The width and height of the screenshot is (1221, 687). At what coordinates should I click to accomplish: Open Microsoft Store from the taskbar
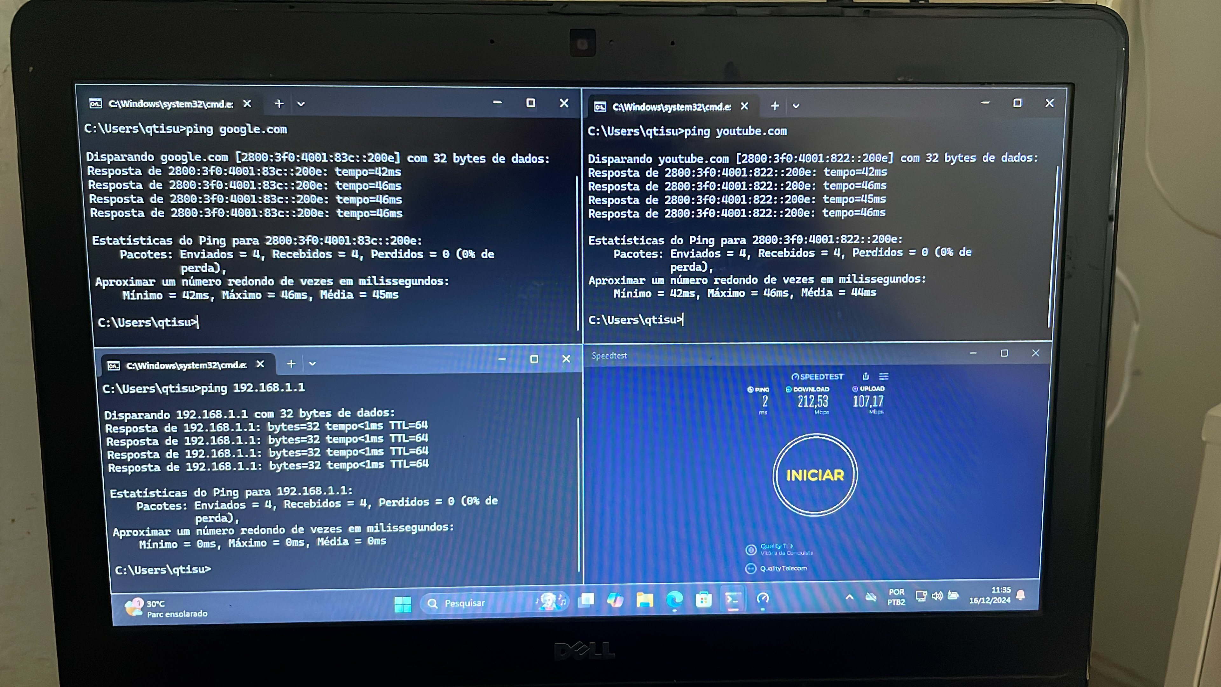[703, 600]
